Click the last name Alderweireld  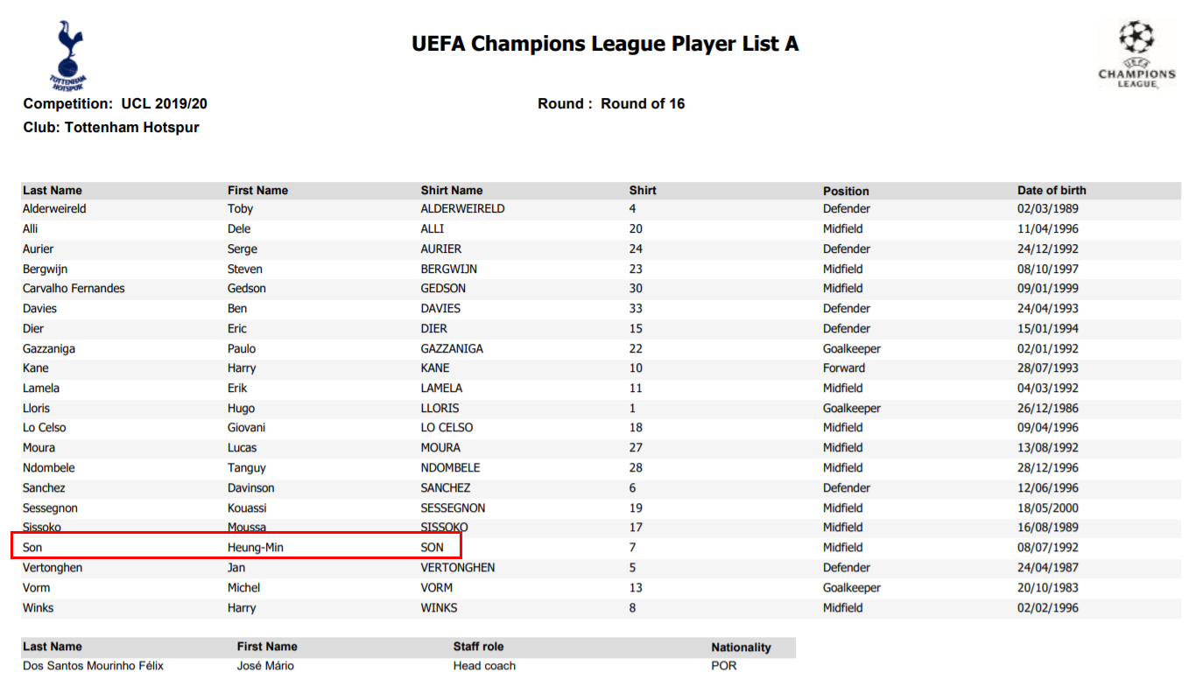pyautogui.click(x=54, y=209)
